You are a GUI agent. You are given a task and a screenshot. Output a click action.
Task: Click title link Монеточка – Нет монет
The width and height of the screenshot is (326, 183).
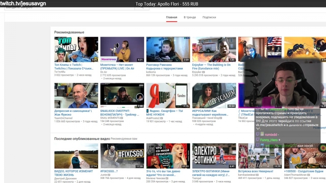117,66
